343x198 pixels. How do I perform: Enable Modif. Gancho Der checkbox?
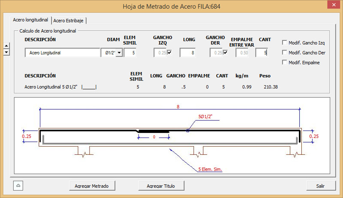click(285, 53)
